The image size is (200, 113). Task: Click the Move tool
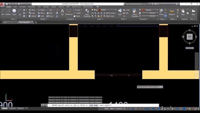pos(32,10)
